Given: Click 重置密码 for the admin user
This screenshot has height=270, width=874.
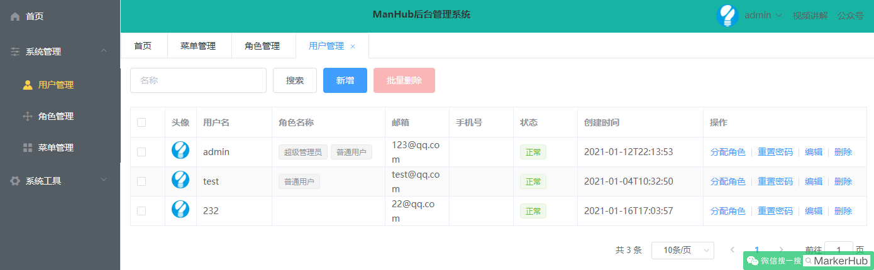Looking at the screenshot, I should click(775, 152).
